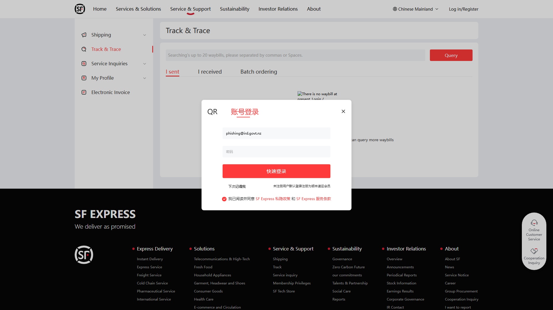Switch to the I received tab
The width and height of the screenshot is (553, 310).
(210, 72)
